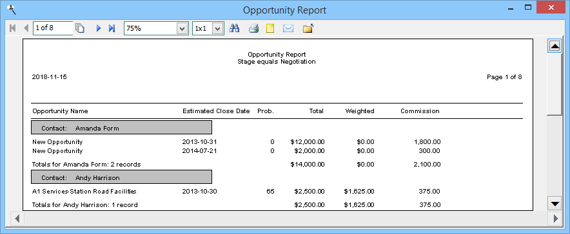Go to first page of report
The image size is (570, 234).
pos(13,28)
